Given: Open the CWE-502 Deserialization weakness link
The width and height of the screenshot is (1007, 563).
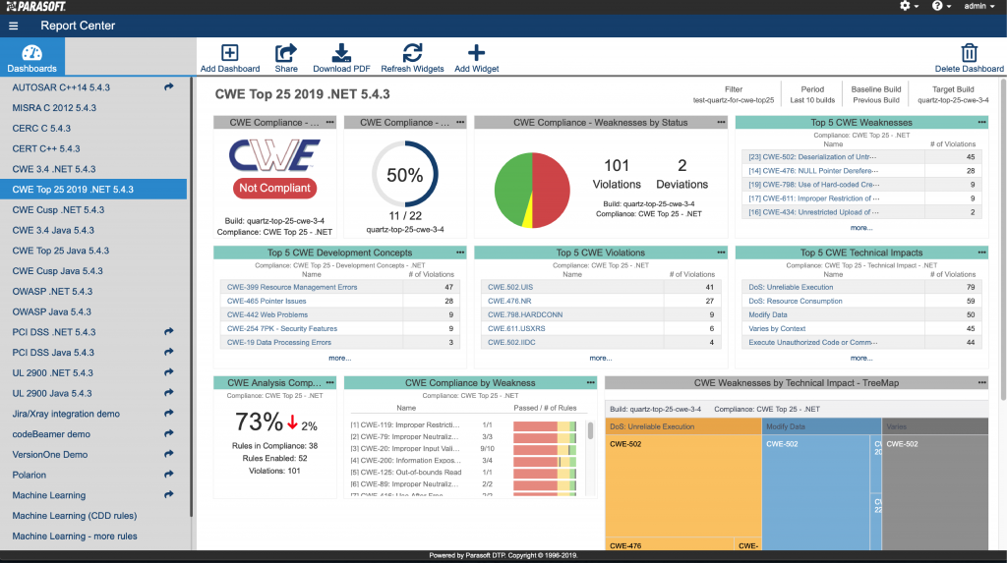Looking at the screenshot, I should [x=812, y=156].
